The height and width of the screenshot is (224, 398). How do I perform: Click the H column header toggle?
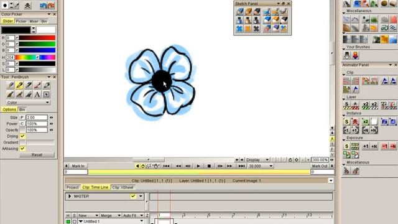click(68, 215)
